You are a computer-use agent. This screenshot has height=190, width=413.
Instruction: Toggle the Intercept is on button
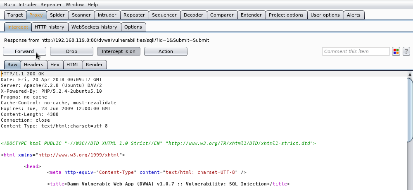[x=119, y=51]
